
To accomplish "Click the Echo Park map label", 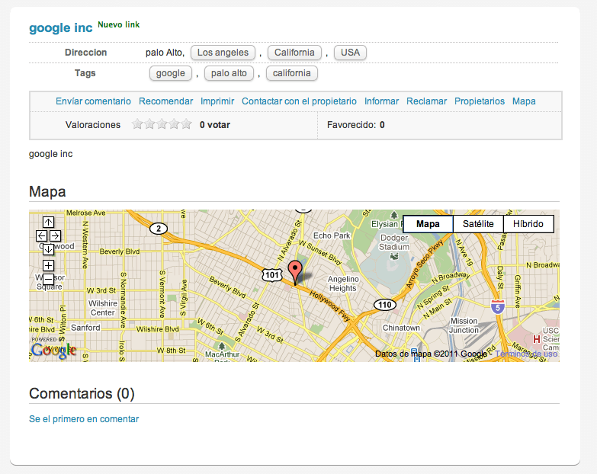I will pos(332,235).
